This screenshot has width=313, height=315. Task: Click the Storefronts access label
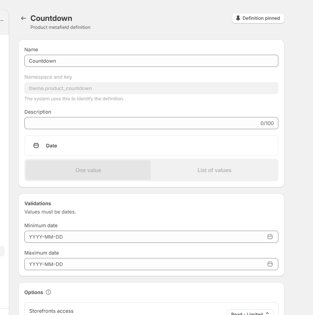(x=51, y=311)
